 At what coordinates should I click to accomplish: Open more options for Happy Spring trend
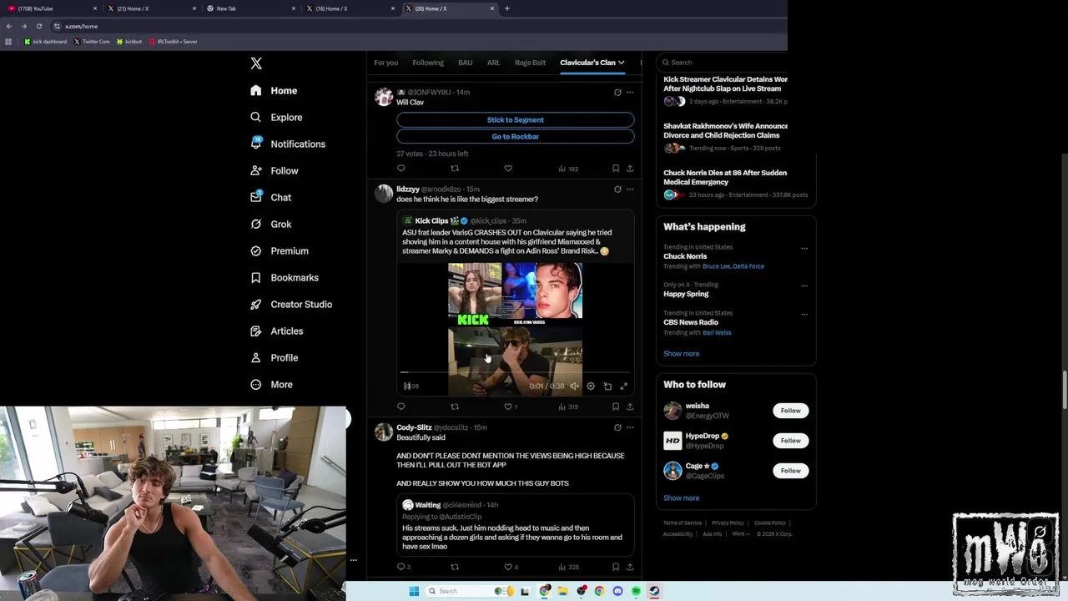(804, 285)
